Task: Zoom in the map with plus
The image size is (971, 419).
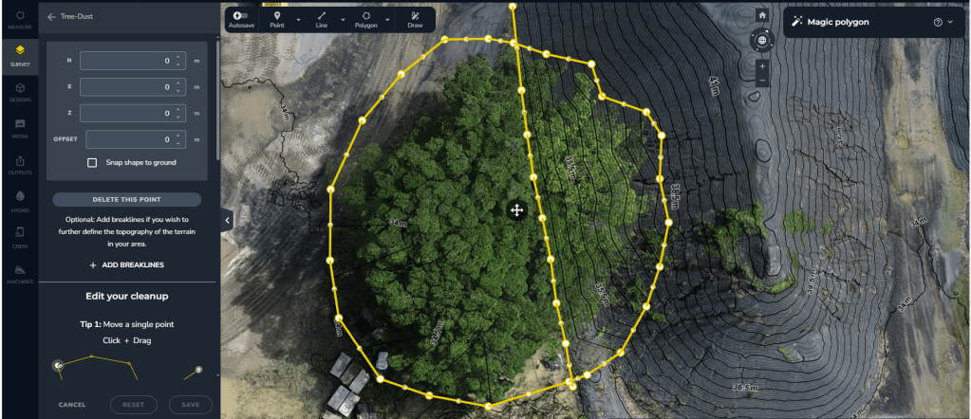Action: (x=762, y=66)
